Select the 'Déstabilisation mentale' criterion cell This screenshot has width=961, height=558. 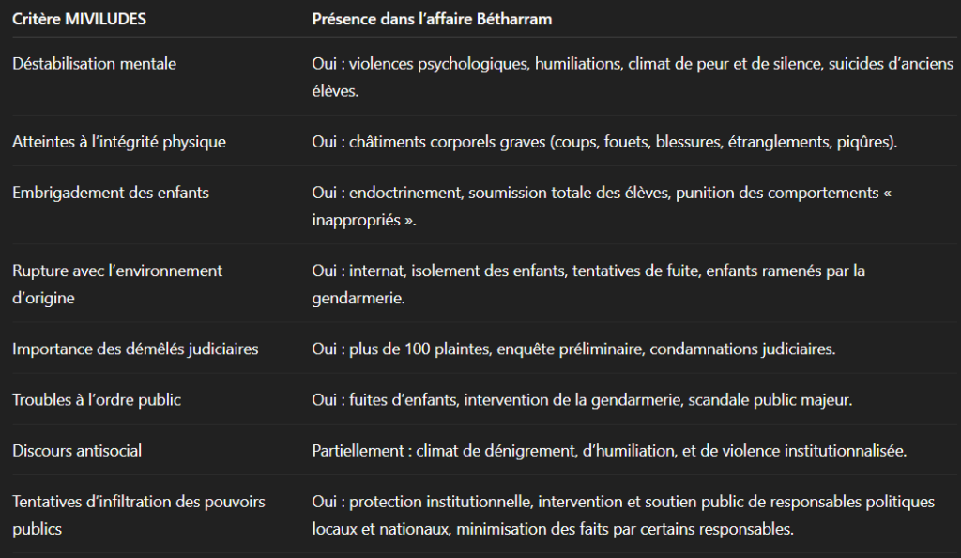click(x=94, y=64)
